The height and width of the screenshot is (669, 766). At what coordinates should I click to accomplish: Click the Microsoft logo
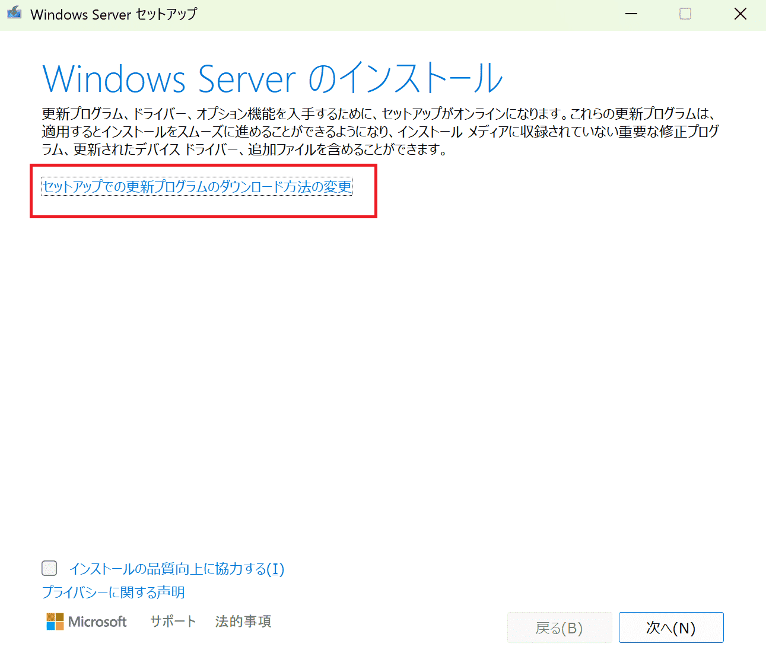tap(87, 622)
